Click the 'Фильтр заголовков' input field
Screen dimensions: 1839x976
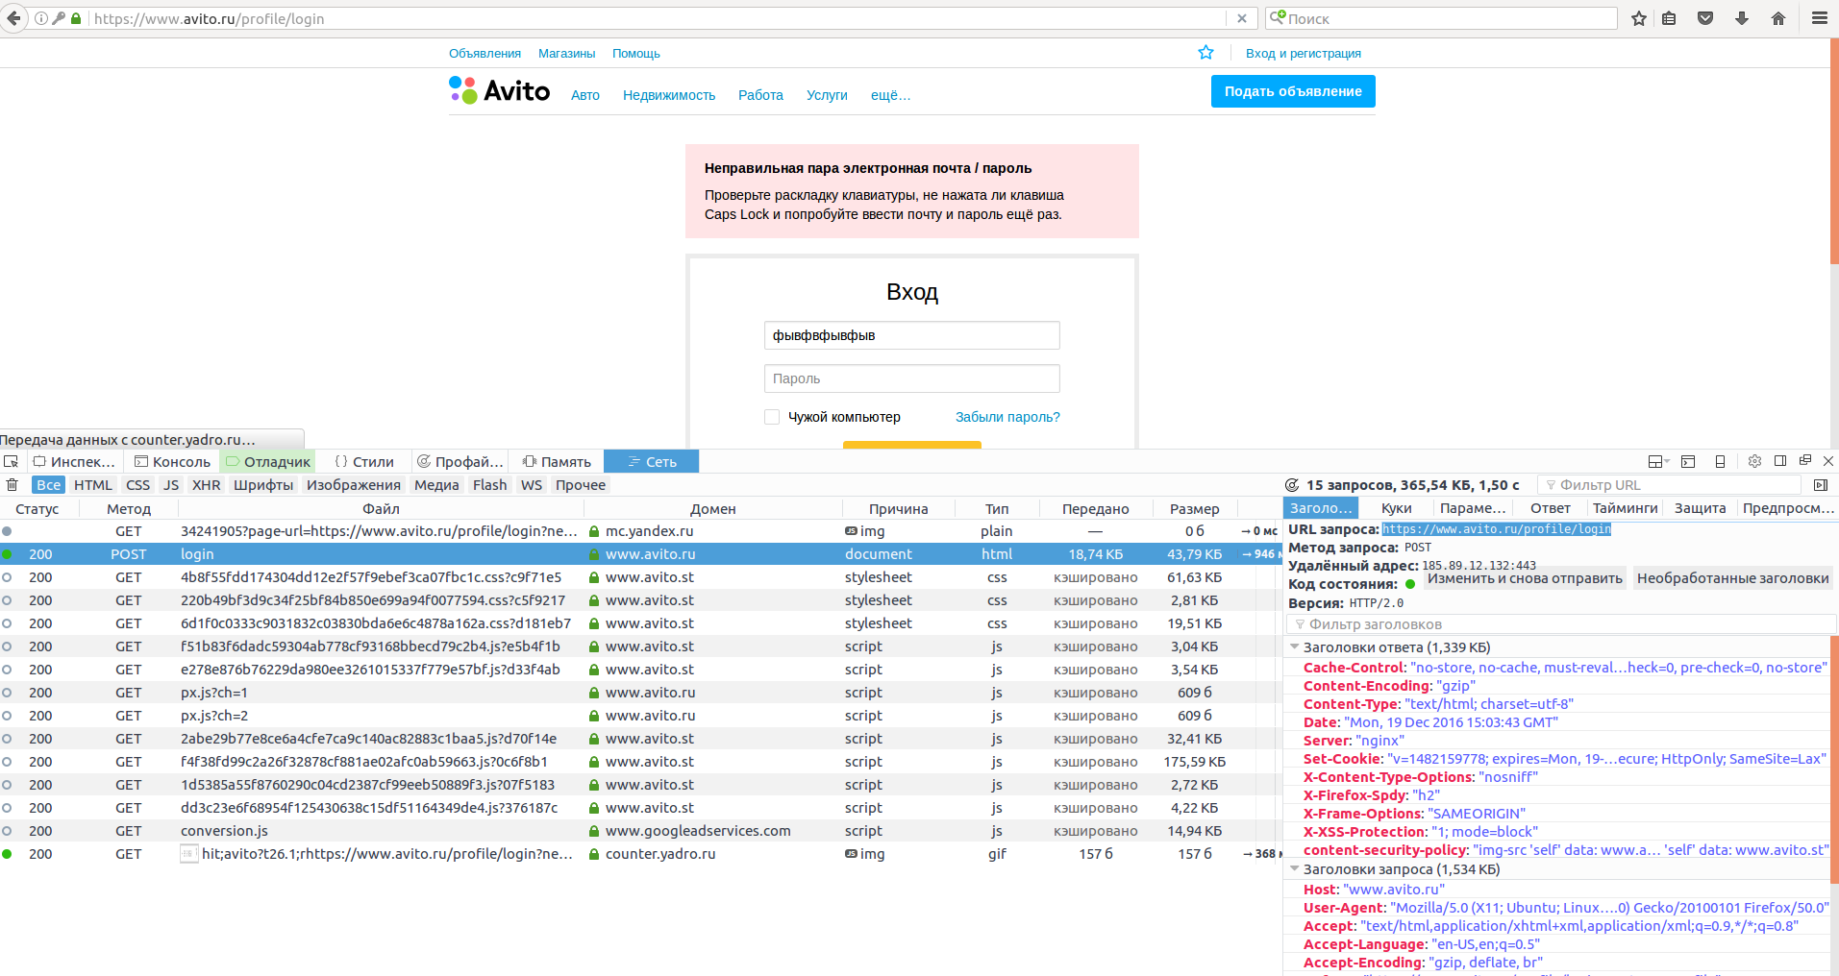pos(1561,624)
